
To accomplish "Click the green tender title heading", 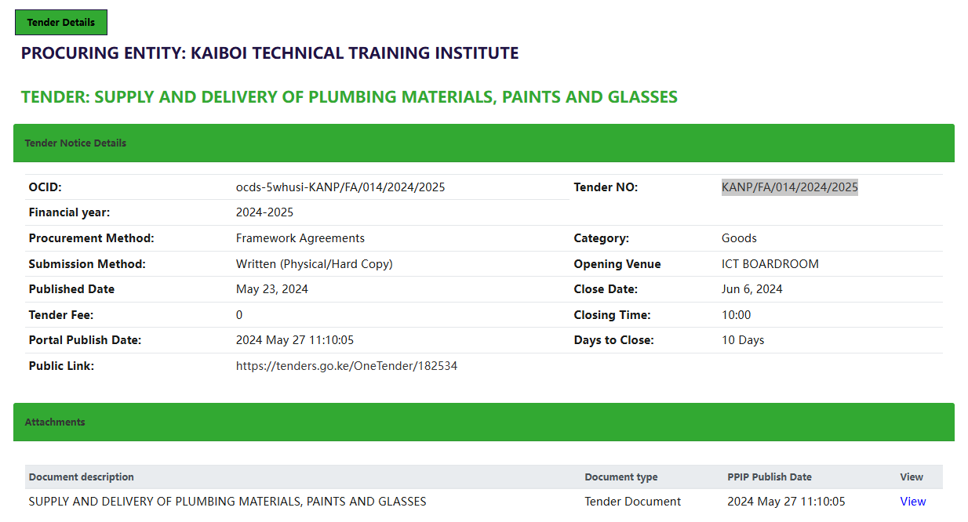I will pyautogui.click(x=349, y=97).
